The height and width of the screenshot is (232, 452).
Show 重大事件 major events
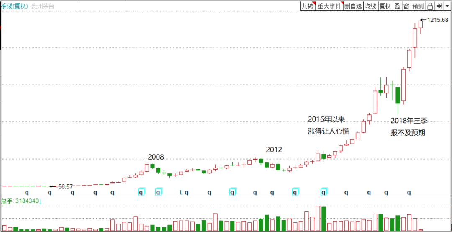[x=329, y=6]
